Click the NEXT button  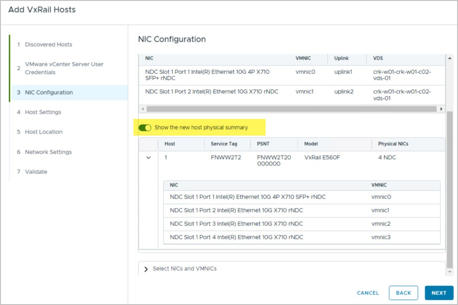[438, 293]
